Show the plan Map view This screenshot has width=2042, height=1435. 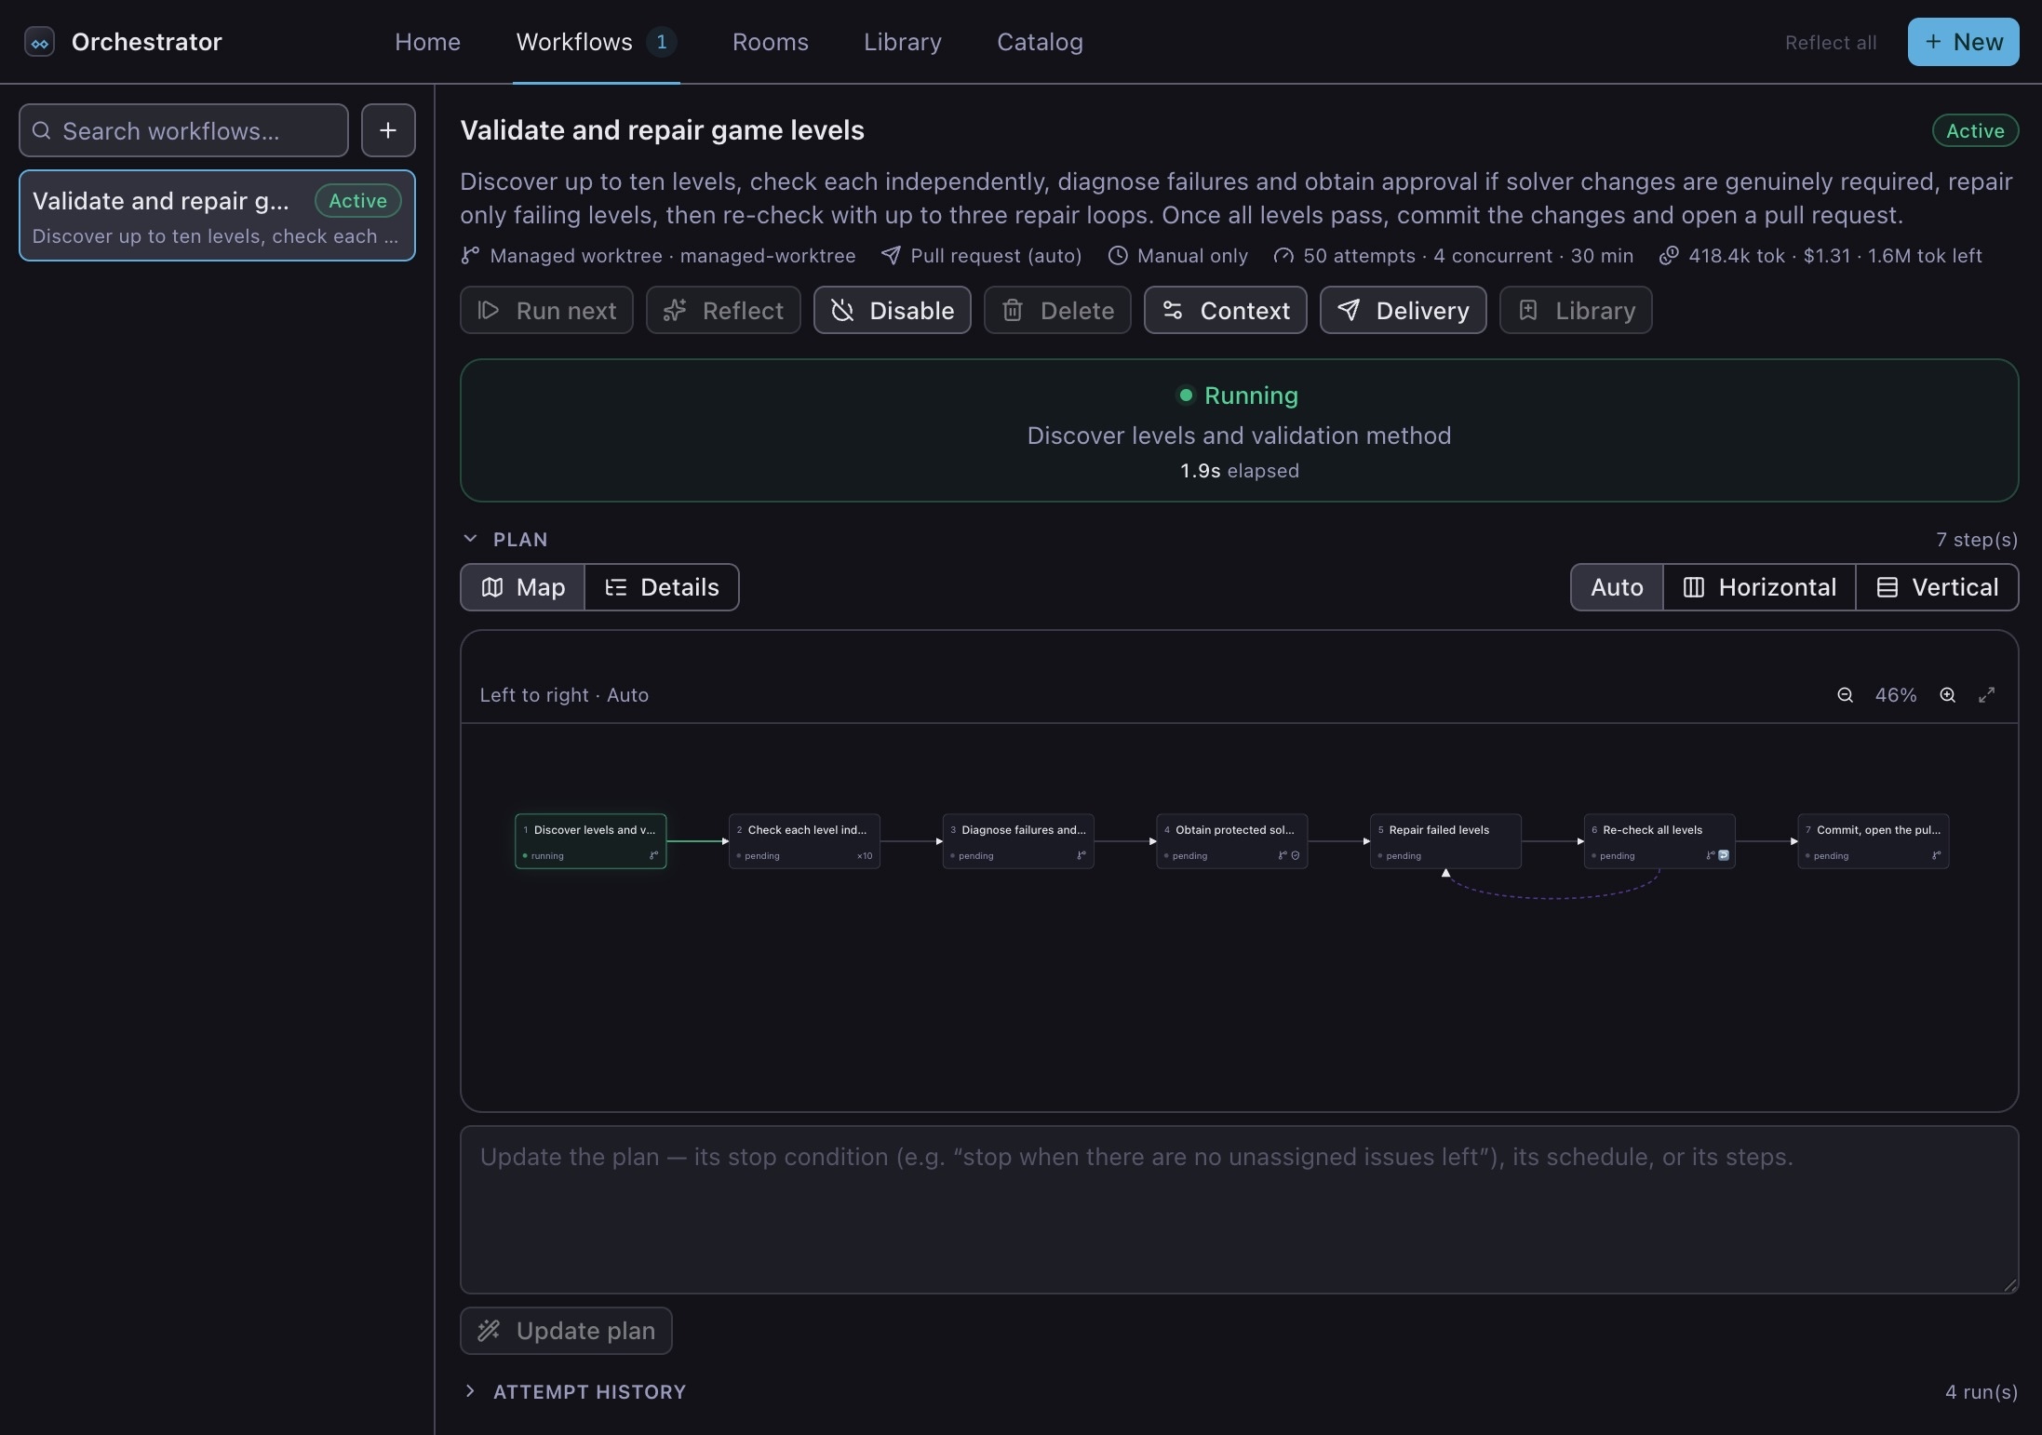coord(522,587)
